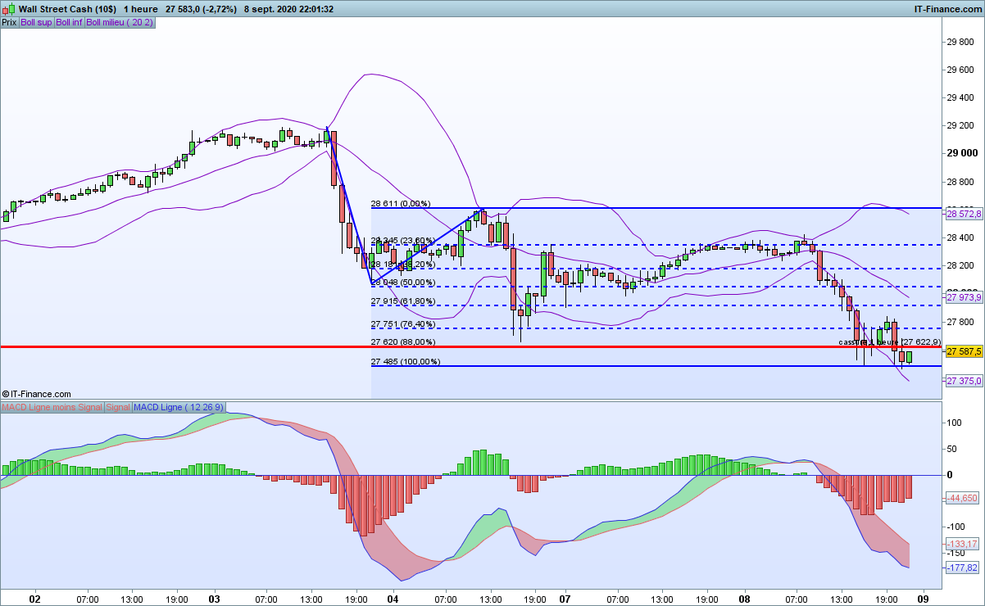Select the Prix indicator tab
The width and height of the screenshot is (985, 606).
(10, 22)
